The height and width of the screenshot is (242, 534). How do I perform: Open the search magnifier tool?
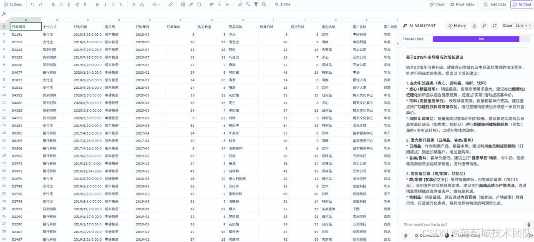tap(264, 5)
